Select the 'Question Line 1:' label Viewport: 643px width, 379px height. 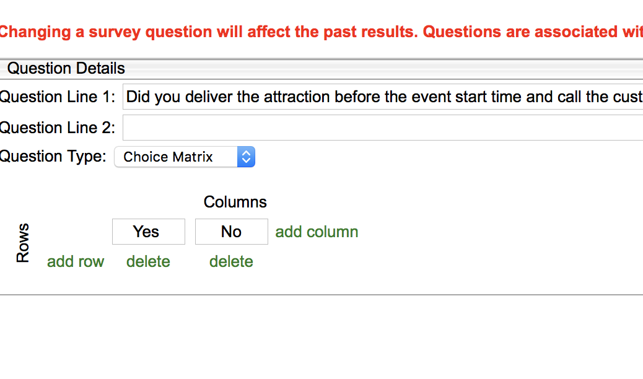pyautogui.click(x=57, y=97)
